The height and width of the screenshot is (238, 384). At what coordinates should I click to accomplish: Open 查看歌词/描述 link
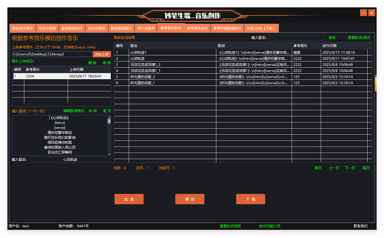pyautogui.click(x=359, y=38)
